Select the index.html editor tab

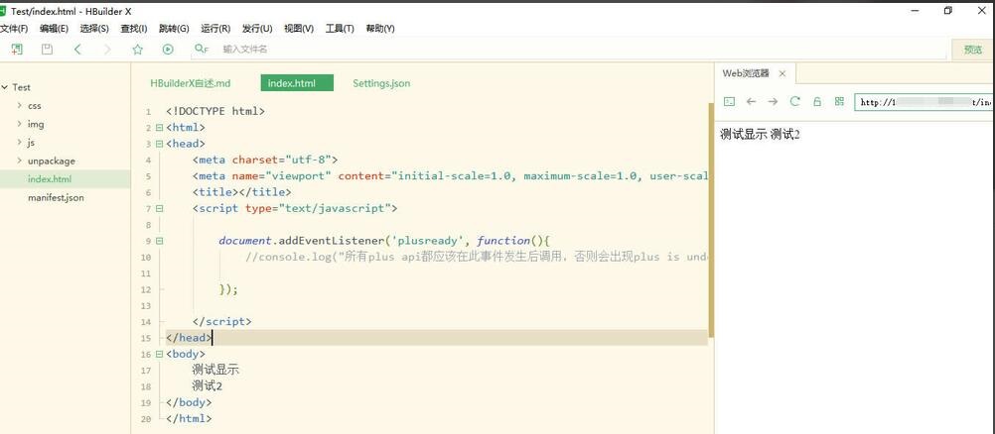[x=297, y=83]
